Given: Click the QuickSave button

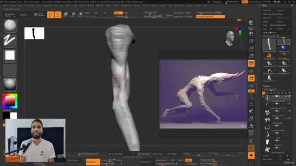Looking at the screenshot, I should pyautogui.click(x=217, y=2).
